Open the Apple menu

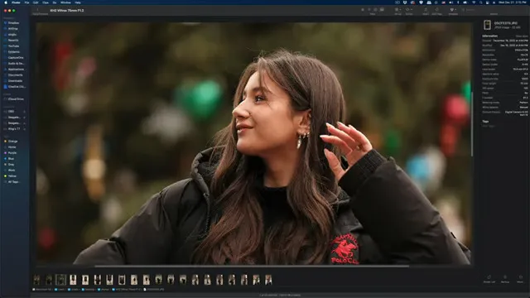tap(6, 2)
